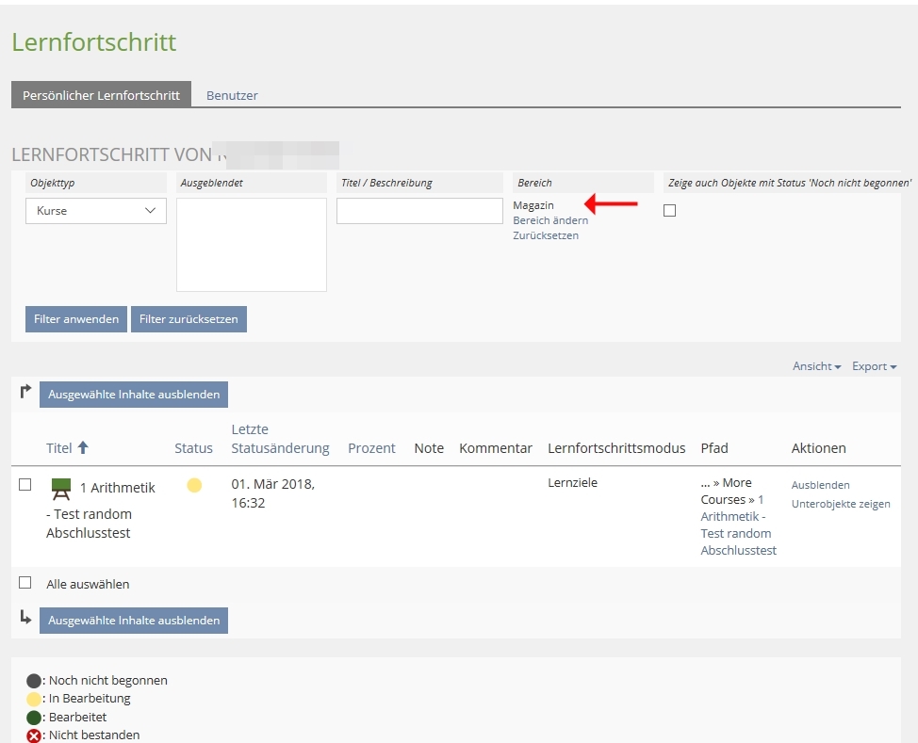
Task: Toggle the show 'Noch nicht begonnen' objects checkbox
Action: [x=670, y=211]
